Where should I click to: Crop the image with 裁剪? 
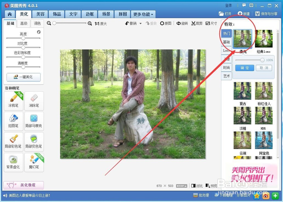tap(197, 23)
